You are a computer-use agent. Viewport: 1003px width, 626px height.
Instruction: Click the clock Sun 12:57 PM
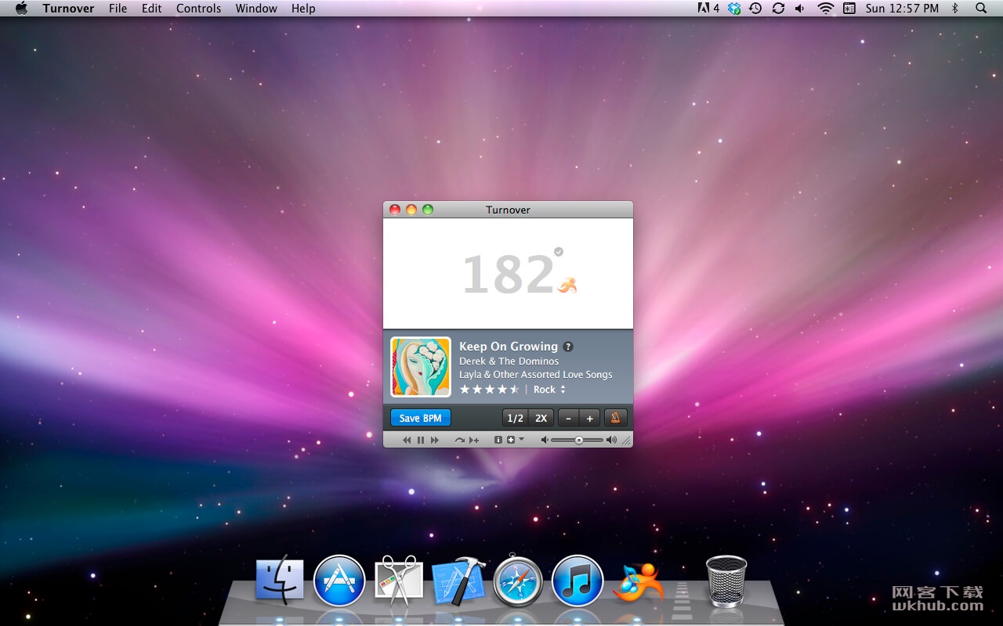coord(902,9)
